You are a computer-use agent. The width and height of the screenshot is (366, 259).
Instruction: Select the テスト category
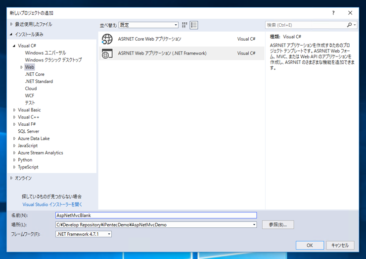tap(30, 103)
